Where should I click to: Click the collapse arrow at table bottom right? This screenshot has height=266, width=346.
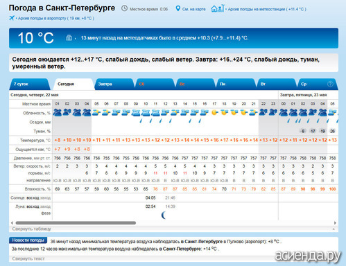334,229
